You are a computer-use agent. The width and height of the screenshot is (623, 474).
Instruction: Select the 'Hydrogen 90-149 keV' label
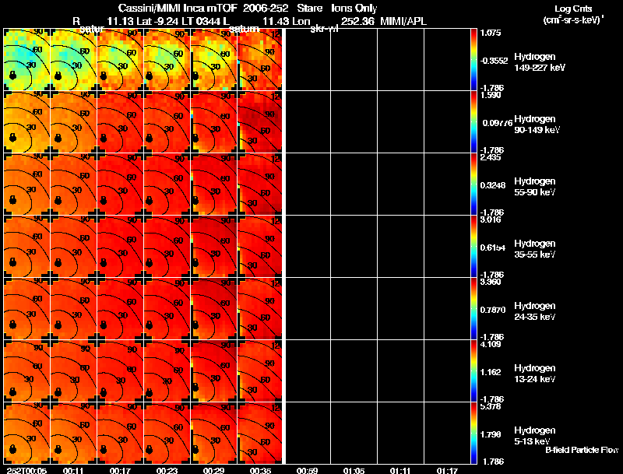(537, 125)
